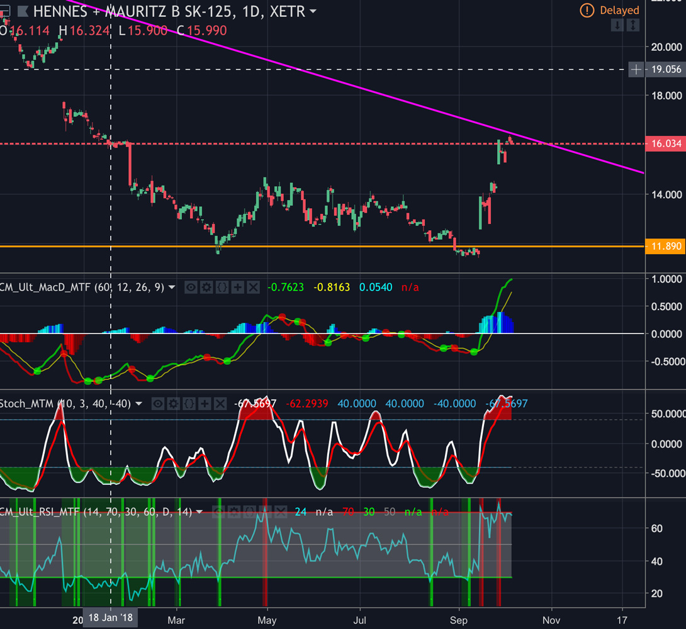Open settings for CM_Ult_MacD_MTF indicator
The height and width of the screenshot is (629, 686).
point(206,287)
